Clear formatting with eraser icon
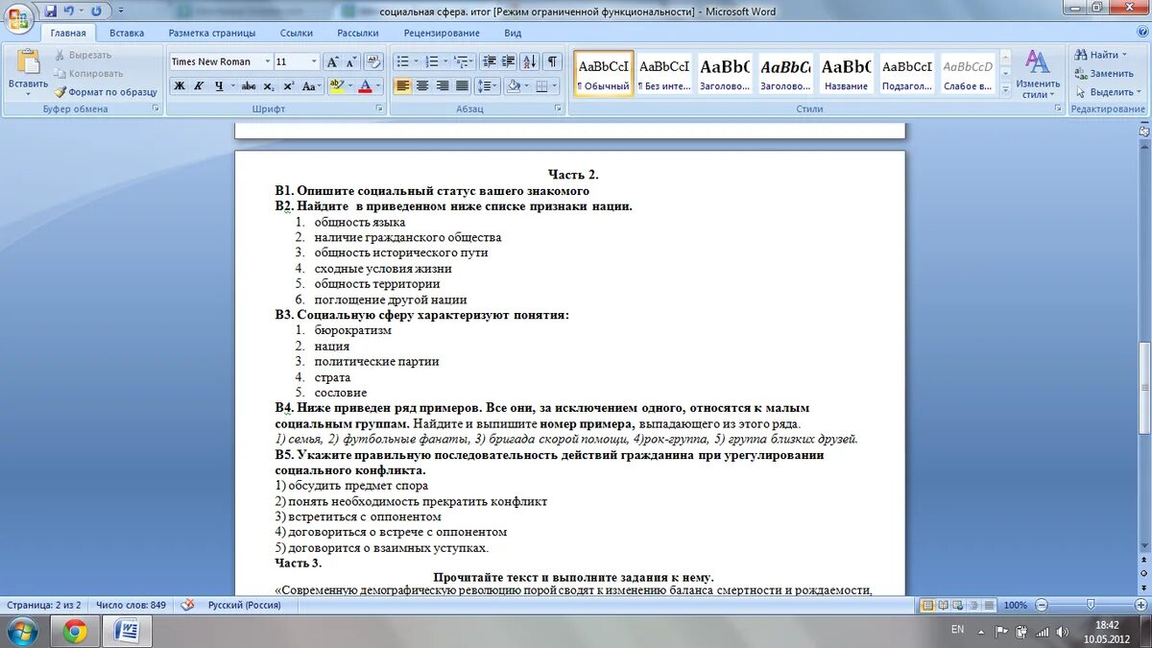1152x648 pixels. coord(374,61)
